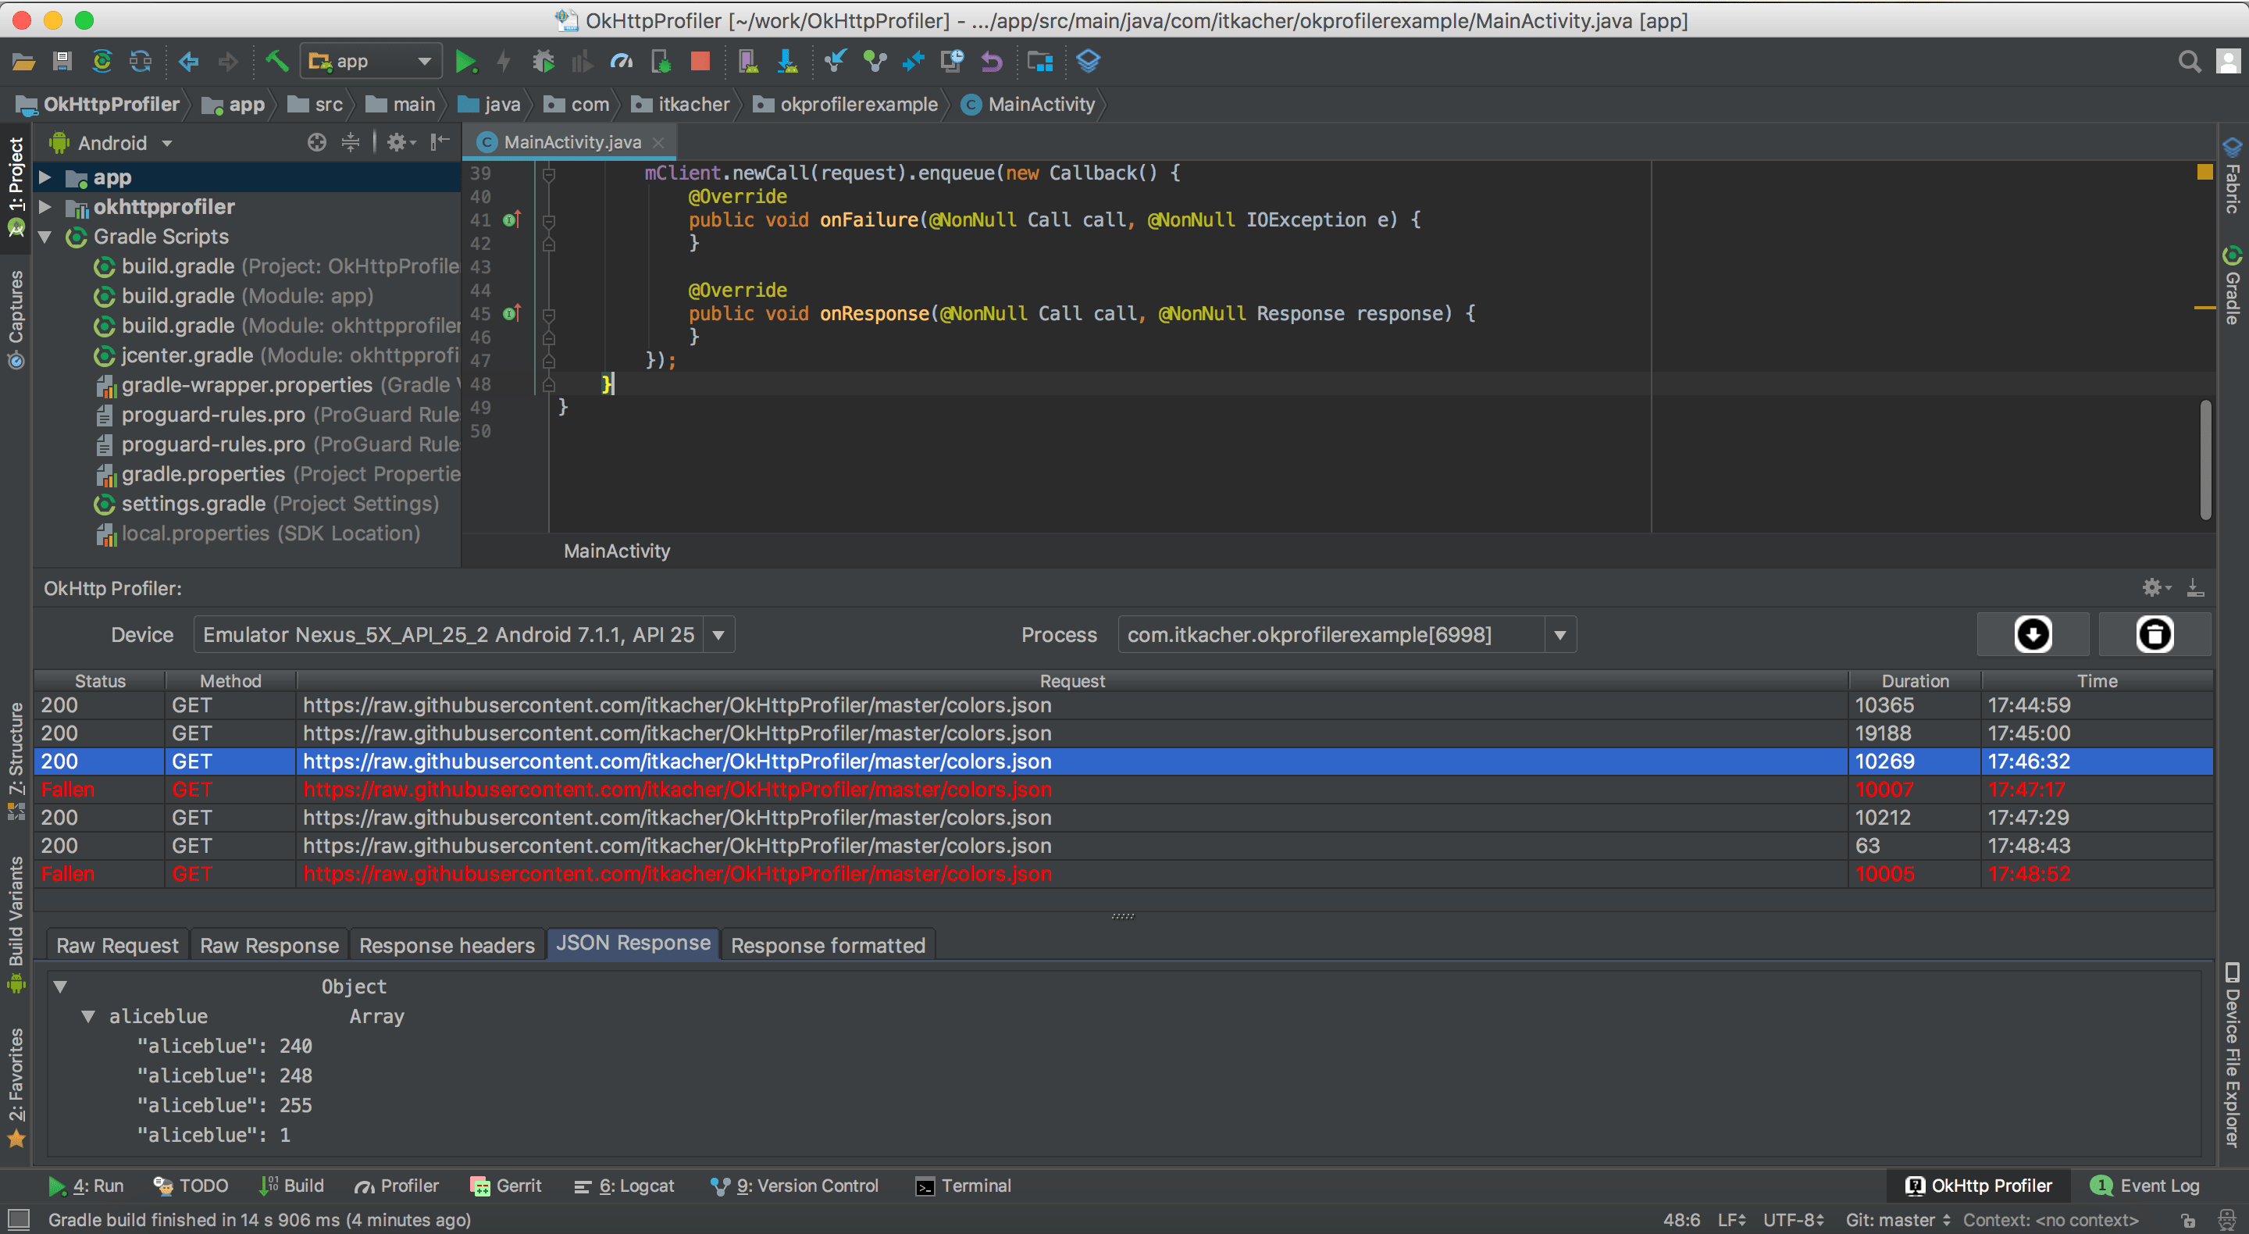
Task: Click the Revert undo icon in toolbar
Action: point(992,61)
